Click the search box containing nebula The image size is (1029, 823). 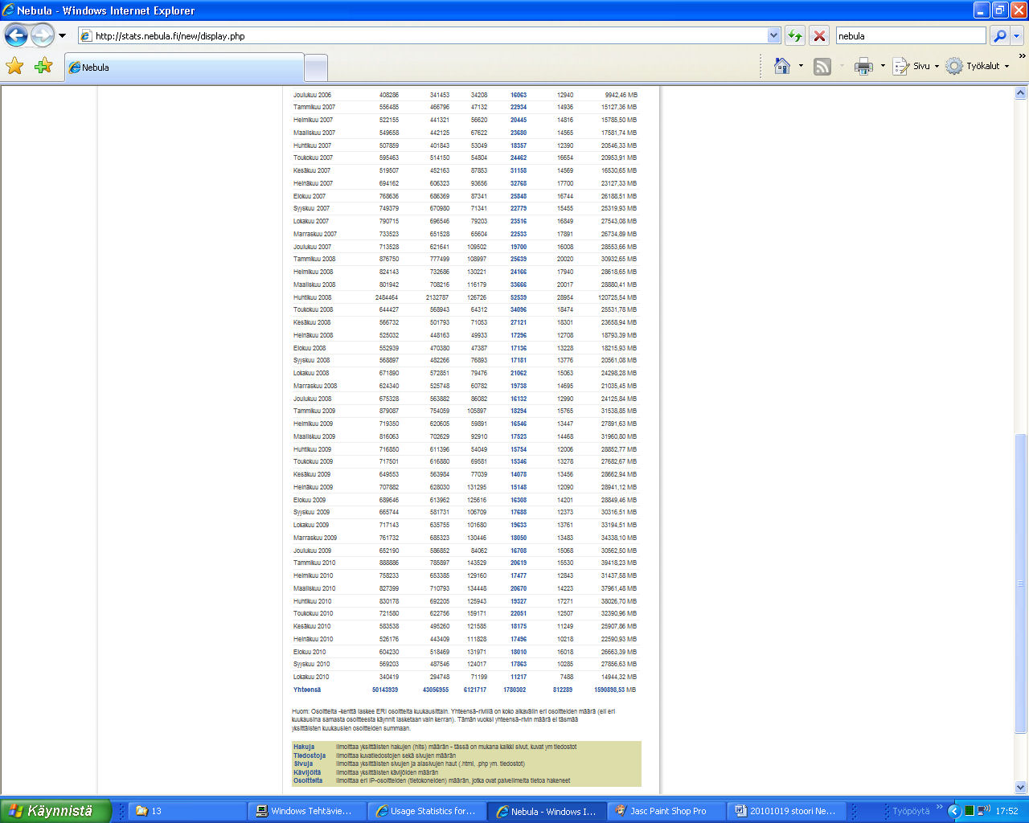tap(910, 36)
